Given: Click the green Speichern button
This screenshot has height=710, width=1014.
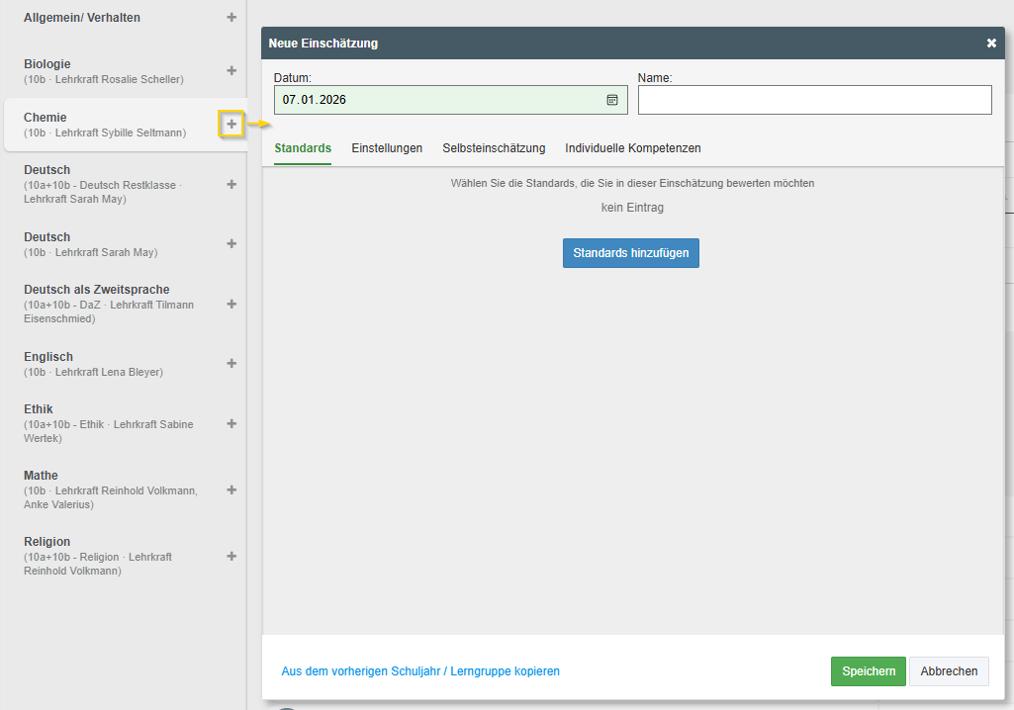Looking at the screenshot, I should tap(868, 670).
